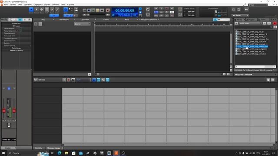Click the 00:00:00:00 time display

(125, 10)
